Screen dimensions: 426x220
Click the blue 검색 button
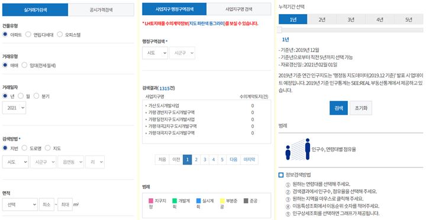[338, 108]
